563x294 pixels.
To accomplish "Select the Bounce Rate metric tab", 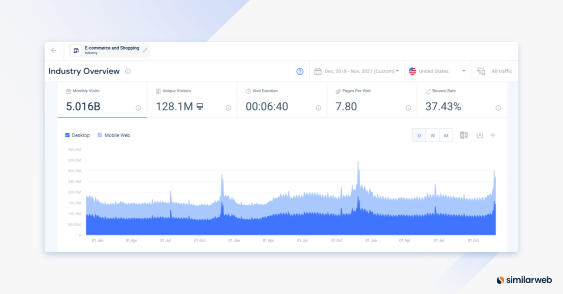I will click(x=462, y=100).
